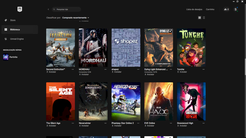Screen dimensions: 246x138
Task: Open MORDHAU cover thumbnail
Action: click(93, 48)
